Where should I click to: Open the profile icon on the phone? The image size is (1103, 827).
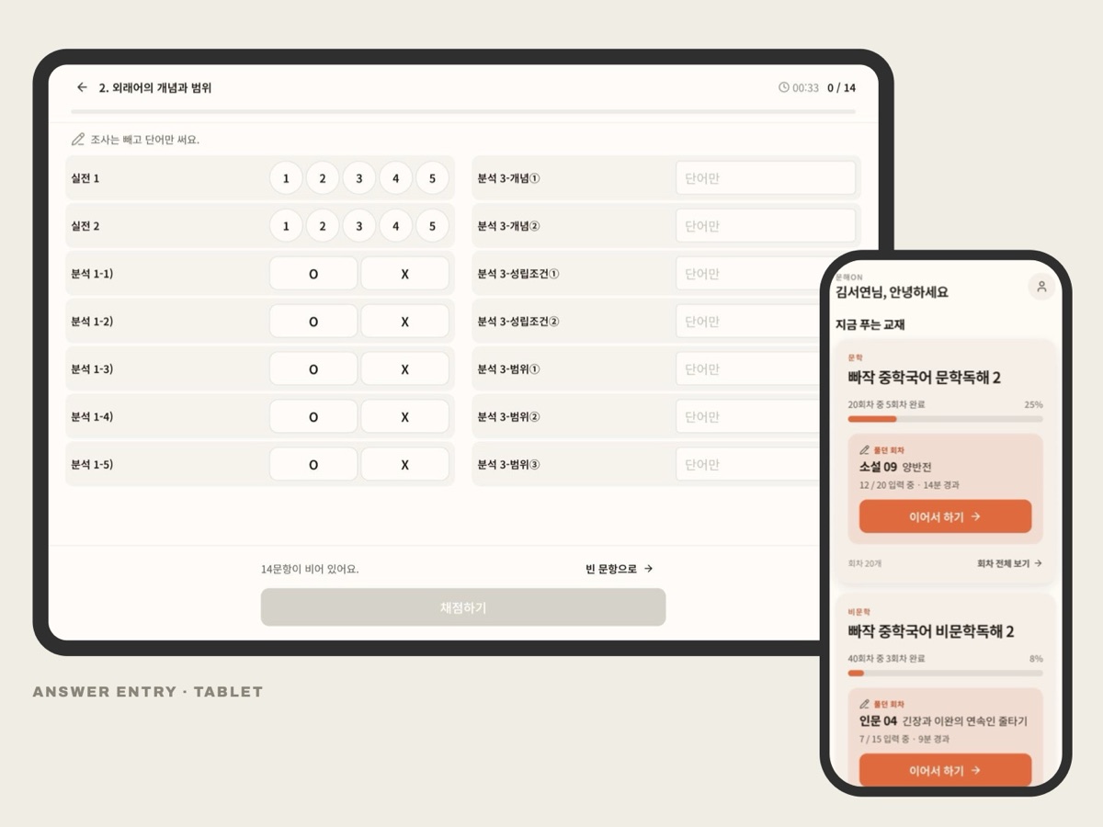tap(1041, 287)
